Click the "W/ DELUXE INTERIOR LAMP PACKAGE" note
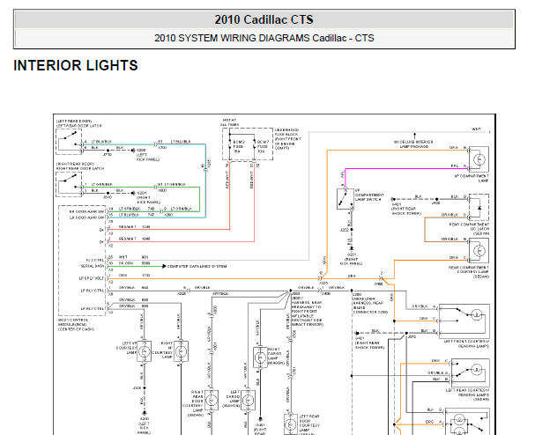 (413, 144)
